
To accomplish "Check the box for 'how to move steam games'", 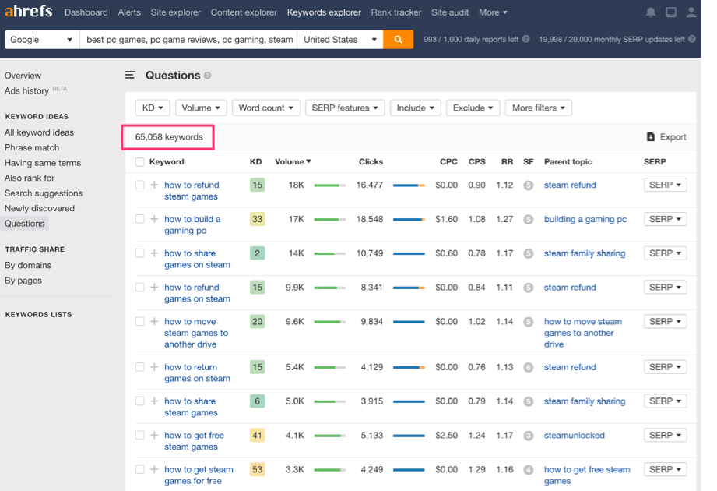I will click(x=140, y=322).
